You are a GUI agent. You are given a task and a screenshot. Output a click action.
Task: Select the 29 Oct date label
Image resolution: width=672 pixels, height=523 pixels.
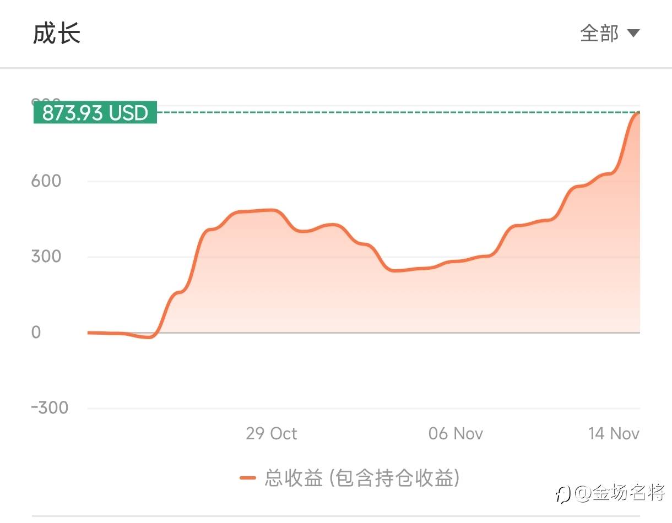coord(271,433)
